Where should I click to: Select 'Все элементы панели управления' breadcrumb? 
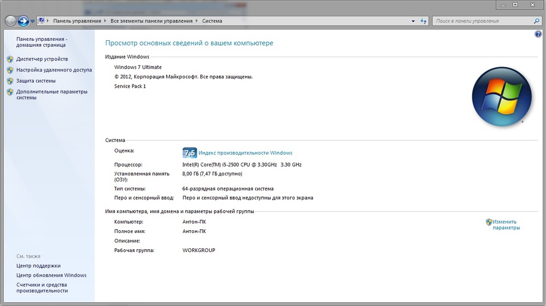[151, 21]
